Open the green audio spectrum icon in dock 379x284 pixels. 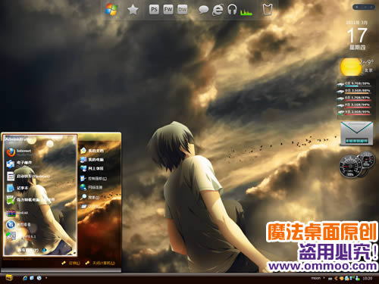pos(246,11)
